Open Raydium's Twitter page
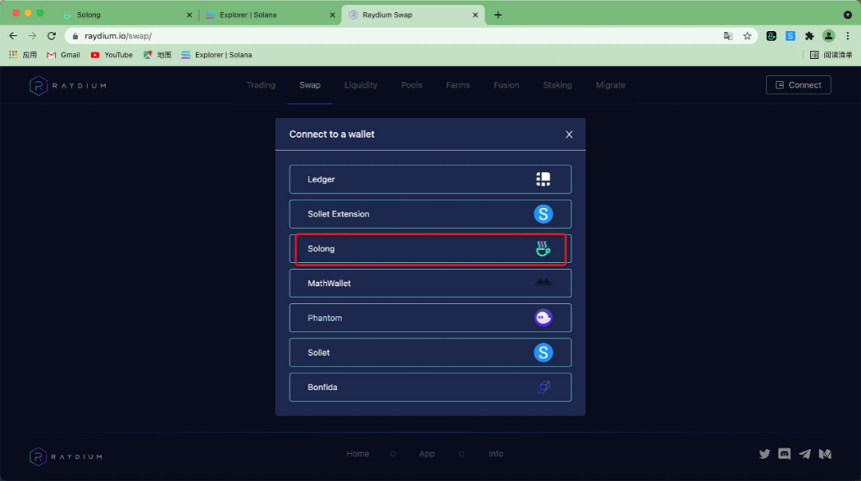Viewport: 861px width, 481px height. click(765, 454)
